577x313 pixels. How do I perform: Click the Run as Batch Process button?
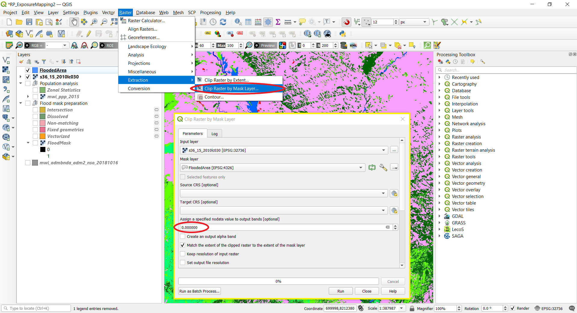tap(199, 291)
